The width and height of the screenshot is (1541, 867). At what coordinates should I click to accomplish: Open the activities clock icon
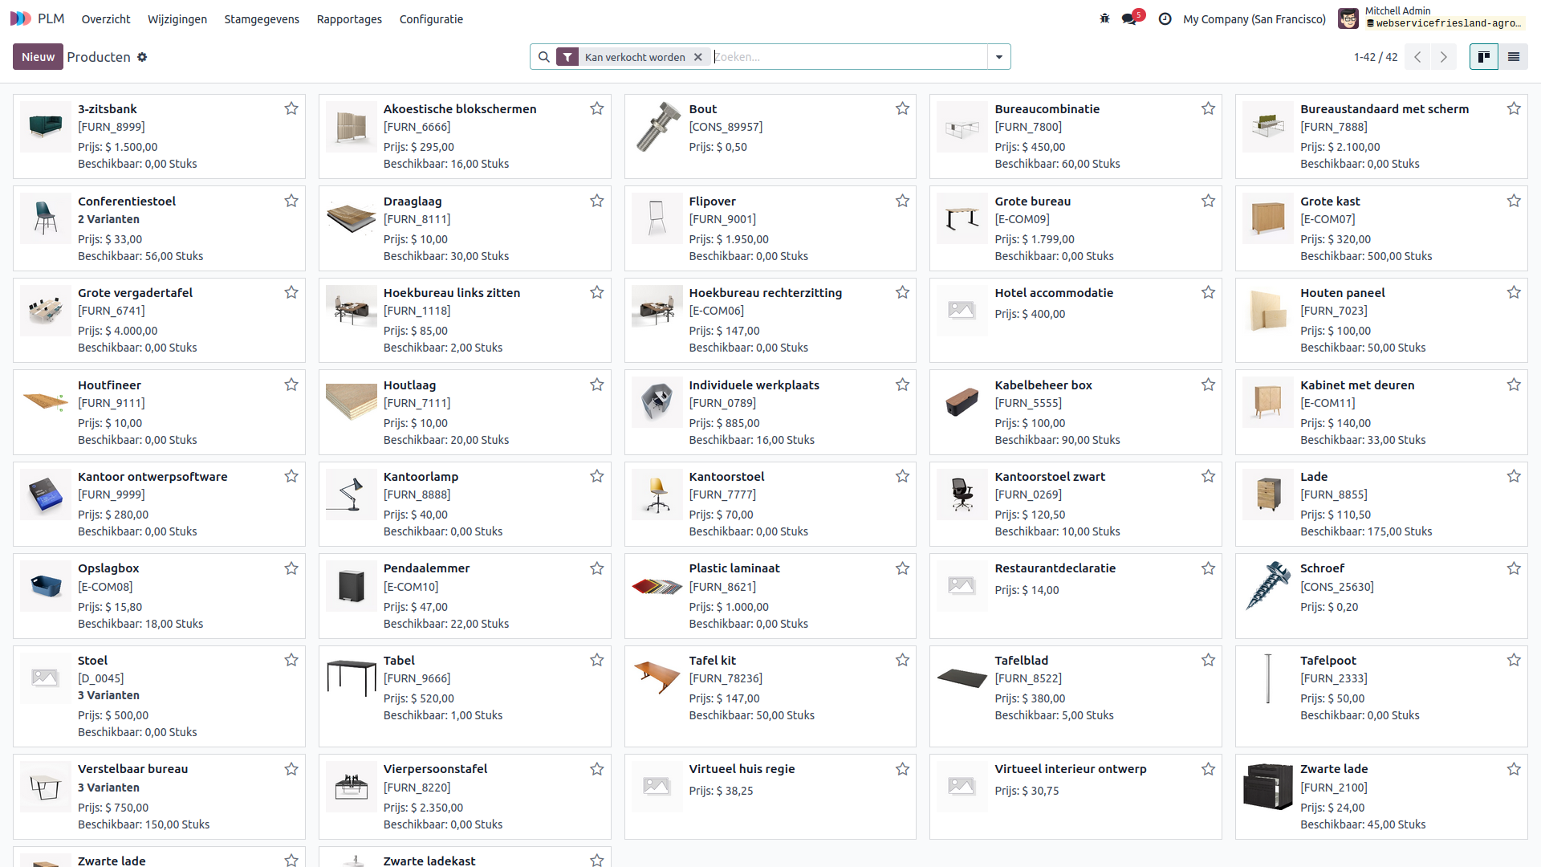1165,18
